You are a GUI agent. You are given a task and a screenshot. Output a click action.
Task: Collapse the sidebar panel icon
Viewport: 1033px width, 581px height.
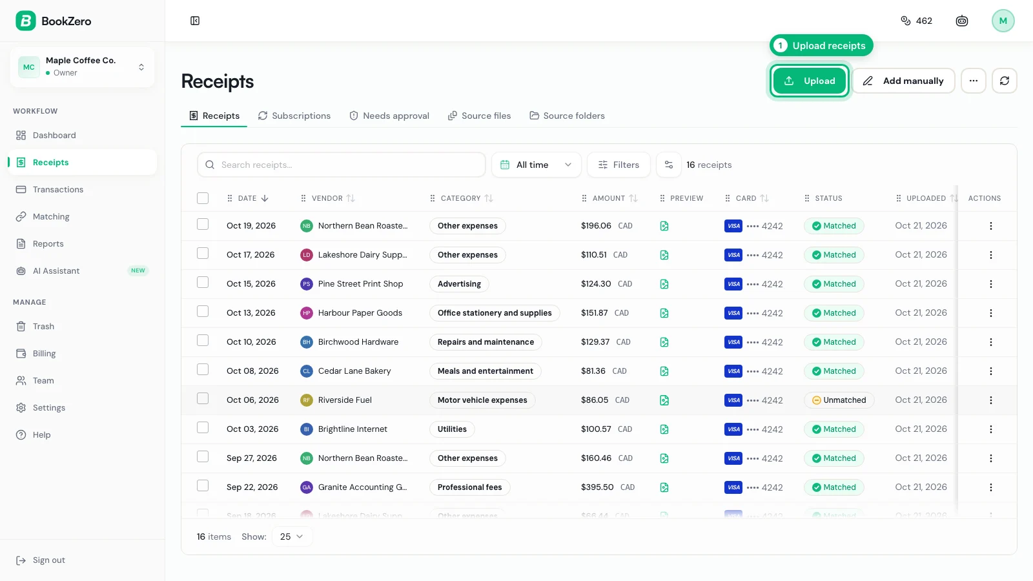tap(195, 21)
